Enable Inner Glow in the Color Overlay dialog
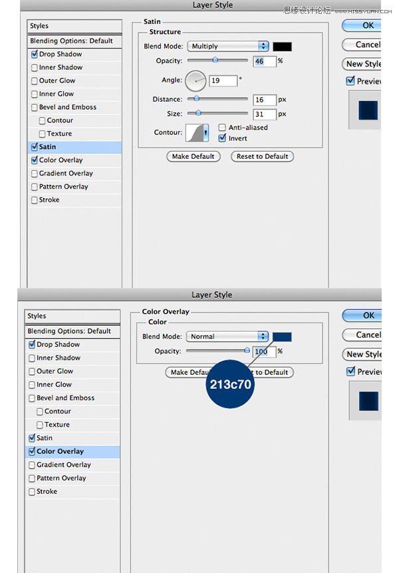The height and width of the screenshot is (573, 399). 32,385
